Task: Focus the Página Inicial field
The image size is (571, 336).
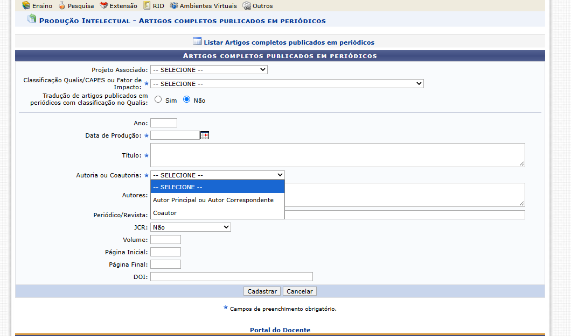Action: point(166,252)
